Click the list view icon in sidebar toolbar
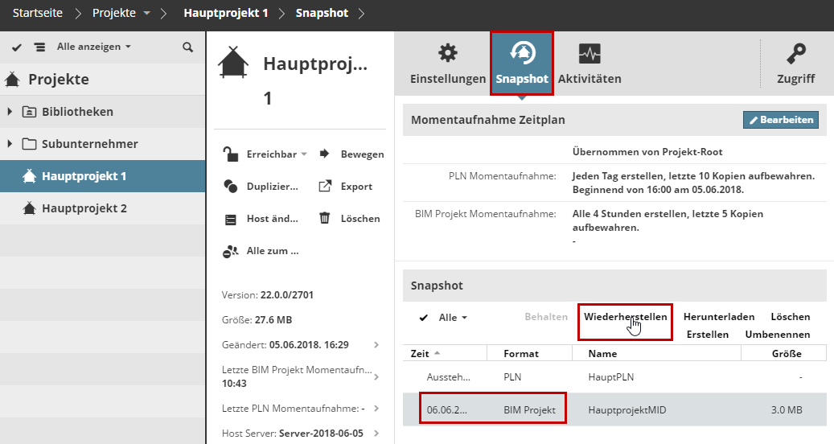 click(40, 47)
